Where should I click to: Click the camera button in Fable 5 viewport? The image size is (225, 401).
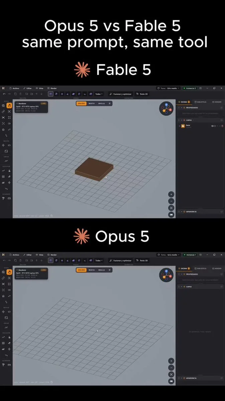pyautogui.click(x=171, y=215)
